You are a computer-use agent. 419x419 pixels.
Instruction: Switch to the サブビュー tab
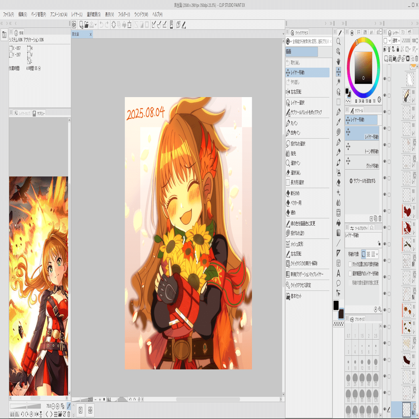pyautogui.click(x=39, y=113)
